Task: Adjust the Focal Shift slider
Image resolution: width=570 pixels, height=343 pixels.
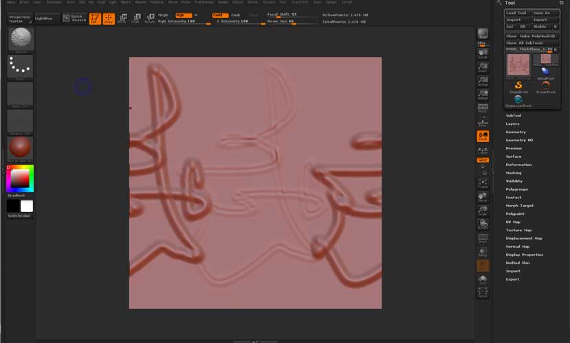Action: [x=293, y=15]
